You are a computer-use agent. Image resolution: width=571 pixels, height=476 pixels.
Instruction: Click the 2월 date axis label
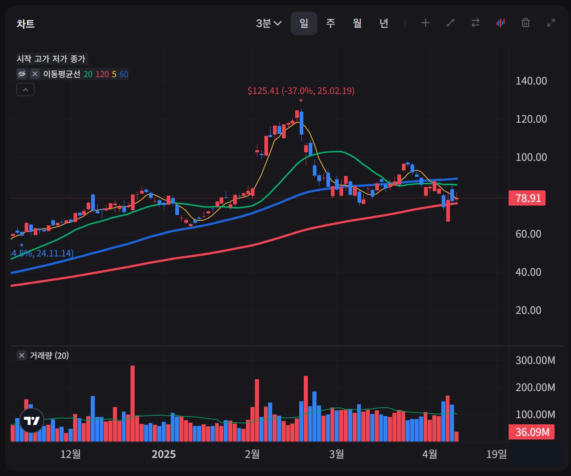(x=252, y=454)
